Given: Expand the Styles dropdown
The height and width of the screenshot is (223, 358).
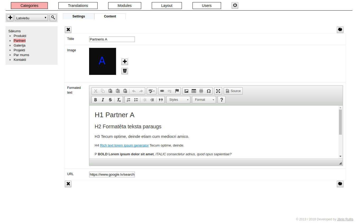Looking at the screenshot, I should (x=178, y=100).
